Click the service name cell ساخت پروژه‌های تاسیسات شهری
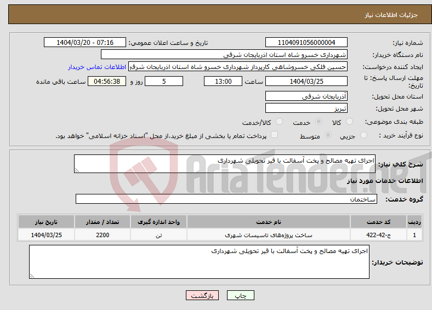Screen dimensions: 432x310 (268, 235)
